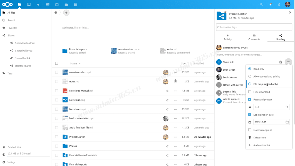
Task: Open the Files app in top bar
Action: pos(20,4)
